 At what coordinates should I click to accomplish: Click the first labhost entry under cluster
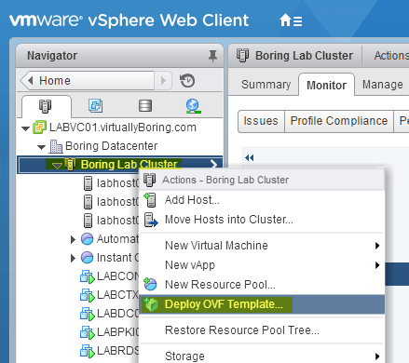point(111,183)
